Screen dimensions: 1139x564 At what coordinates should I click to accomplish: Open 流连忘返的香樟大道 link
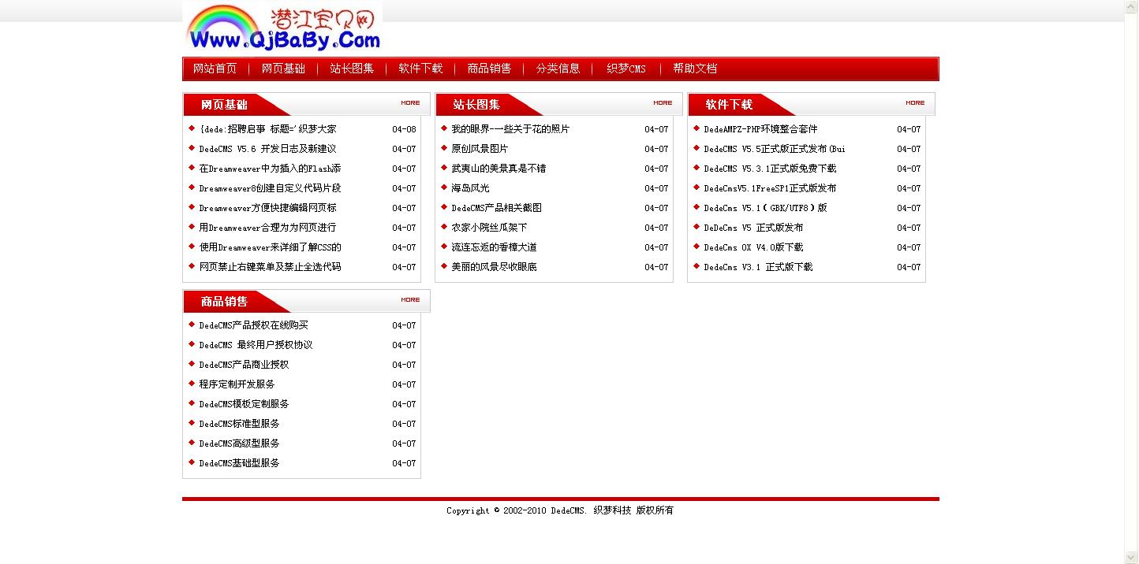pos(494,247)
